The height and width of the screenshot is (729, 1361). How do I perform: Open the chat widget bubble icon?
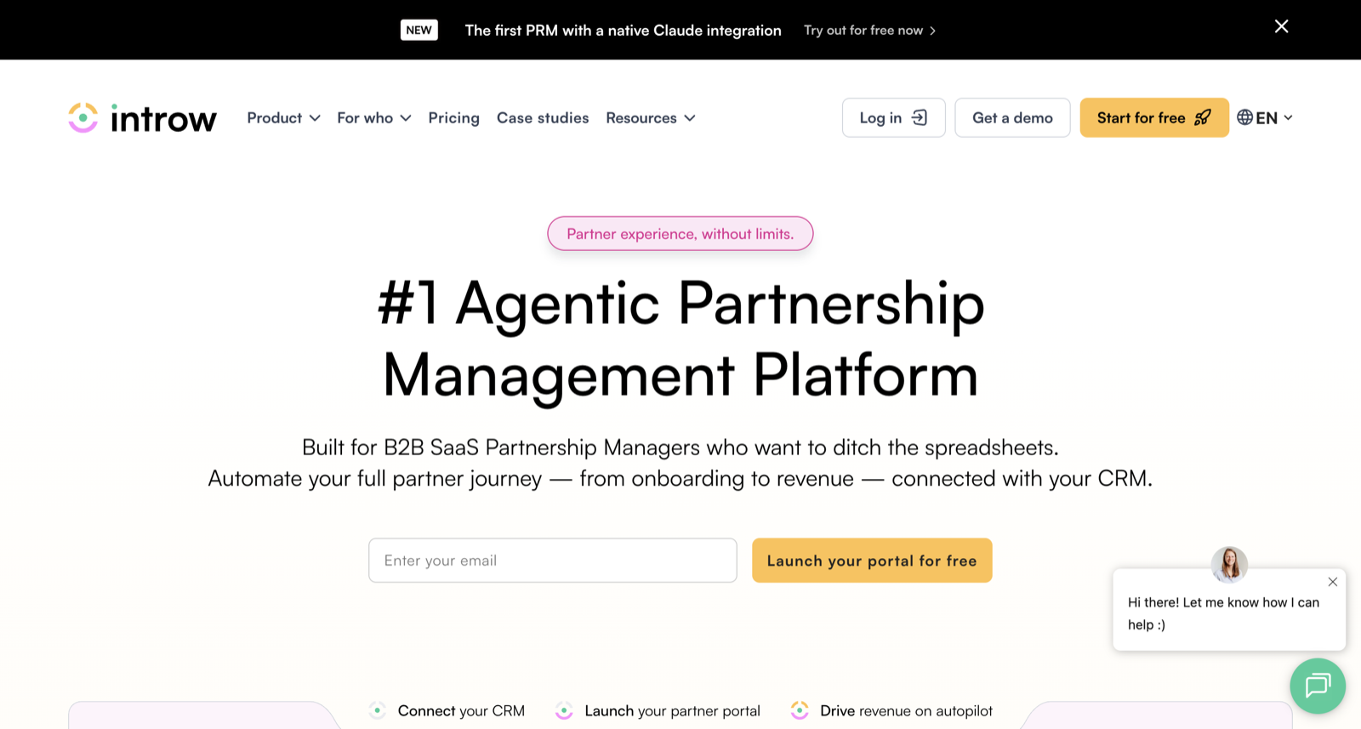coord(1318,685)
